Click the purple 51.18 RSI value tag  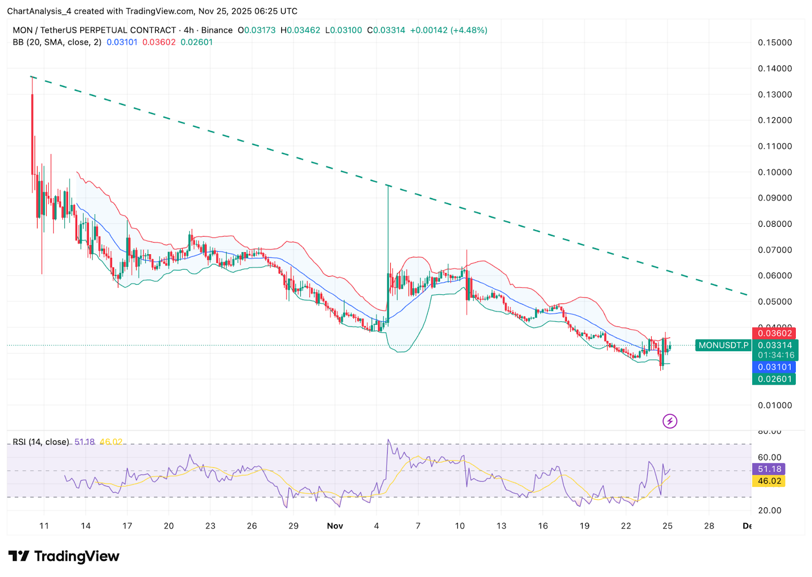click(x=769, y=469)
